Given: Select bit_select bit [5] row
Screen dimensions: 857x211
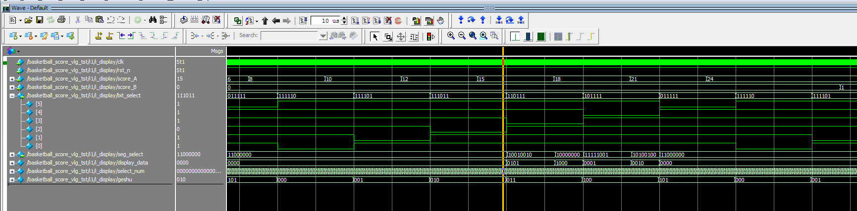Looking at the screenshot, I should pyautogui.click(x=89, y=104).
